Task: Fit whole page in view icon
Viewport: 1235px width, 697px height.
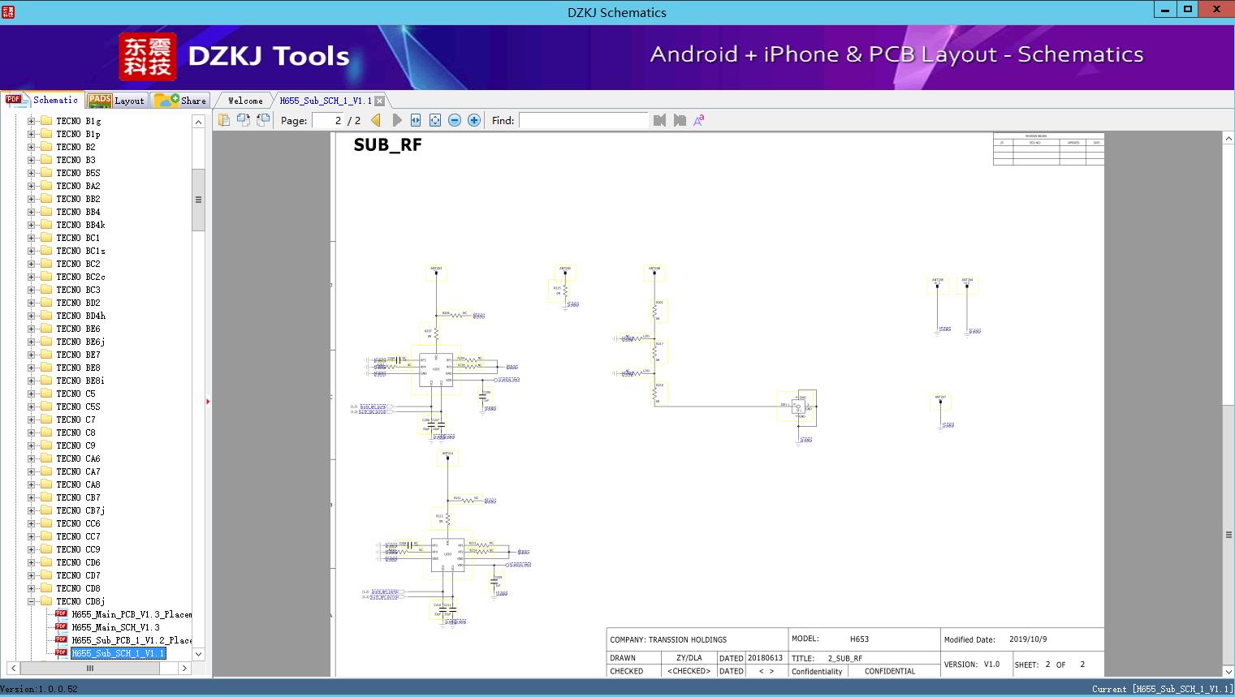Action: click(x=435, y=120)
